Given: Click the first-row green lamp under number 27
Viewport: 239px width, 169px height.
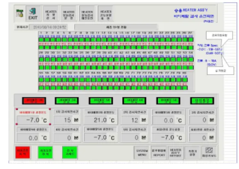Looking at the screenshot, I should click(x=191, y=40).
